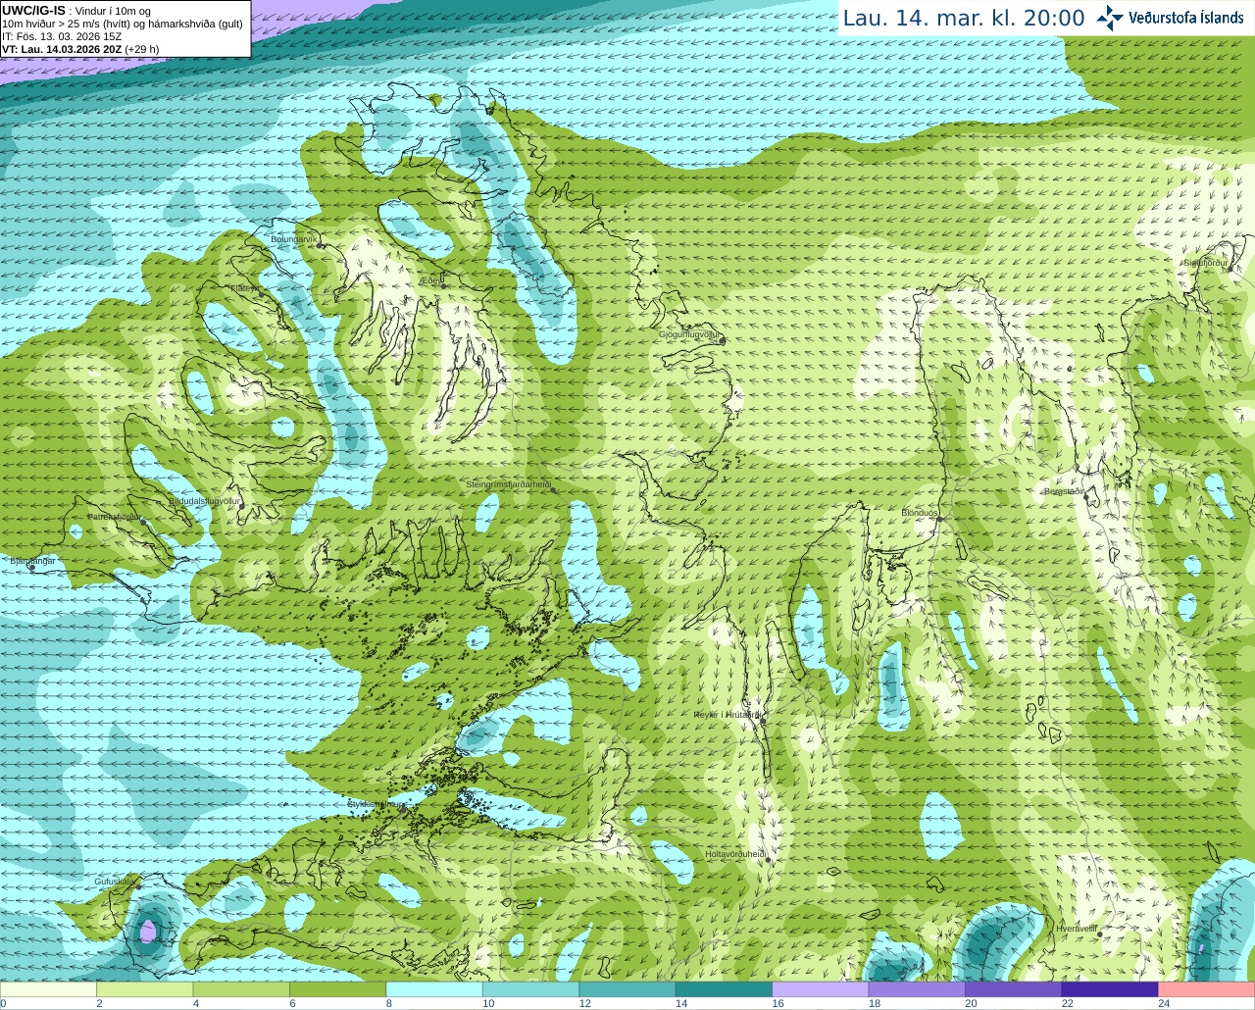Screen dimensions: 1255x1010
Task: Pick the 12–14 m/s teal legend swatch
Action: tap(627, 988)
